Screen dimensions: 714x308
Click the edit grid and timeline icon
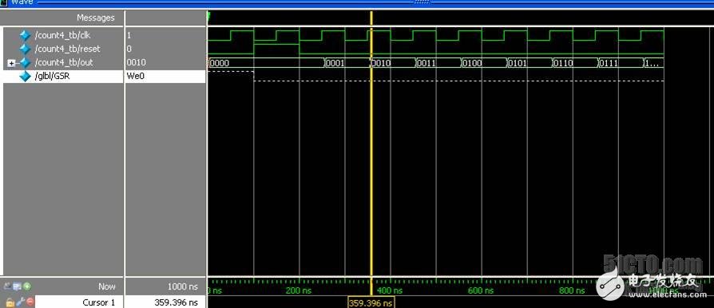(18, 286)
